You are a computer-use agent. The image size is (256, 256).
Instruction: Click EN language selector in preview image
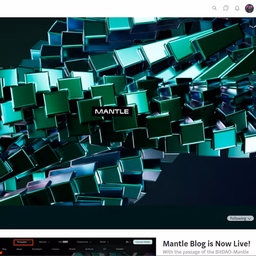click(x=128, y=242)
